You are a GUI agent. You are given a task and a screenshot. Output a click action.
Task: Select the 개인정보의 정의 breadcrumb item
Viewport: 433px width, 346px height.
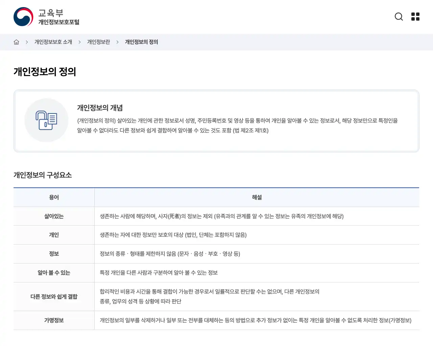[x=141, y=42]
